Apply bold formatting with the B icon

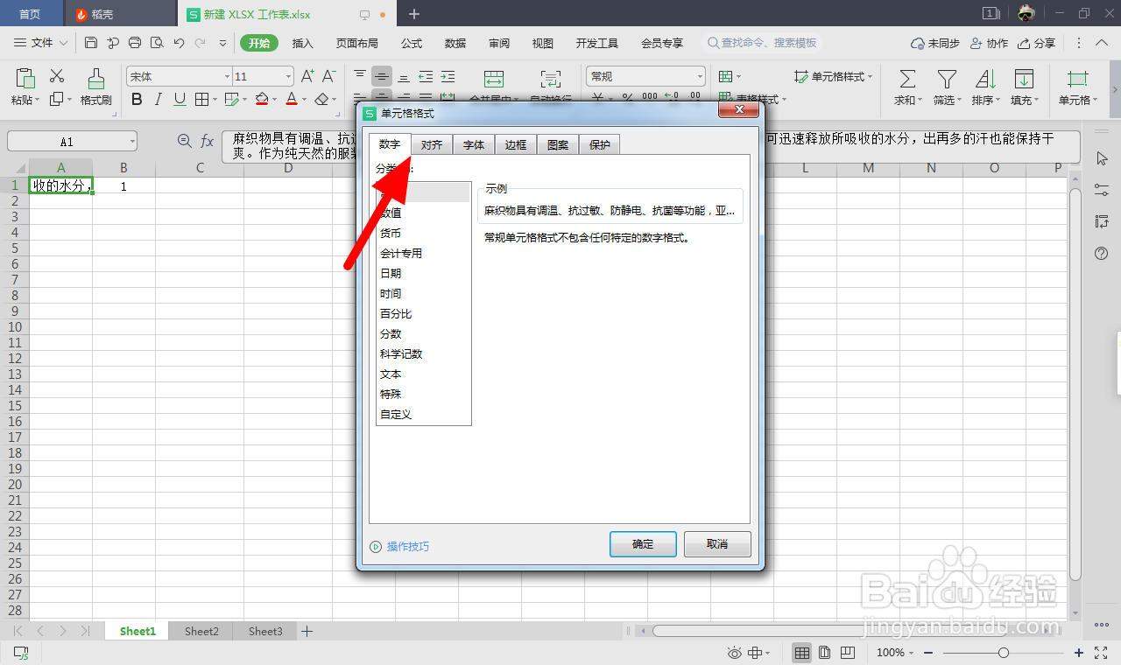[x=137, y=99]
